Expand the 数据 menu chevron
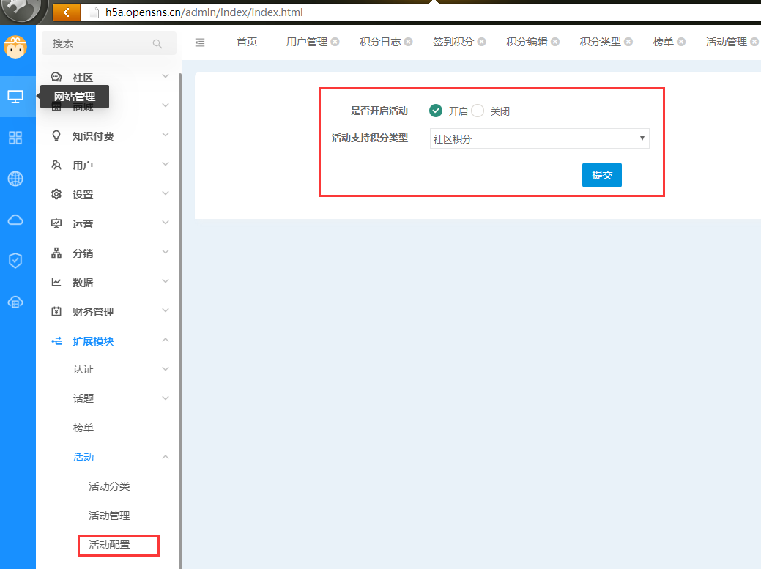 click(166, 281)
